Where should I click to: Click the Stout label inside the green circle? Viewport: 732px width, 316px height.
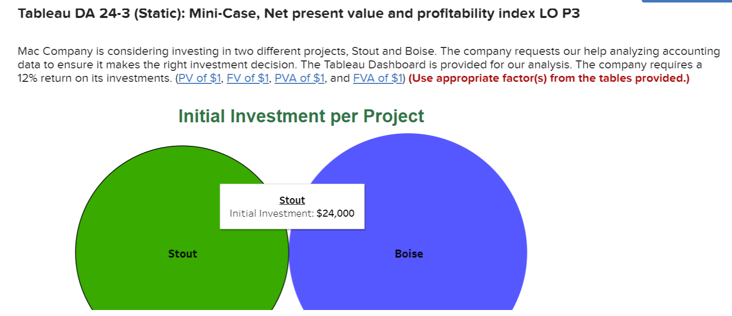click(183, 254)
